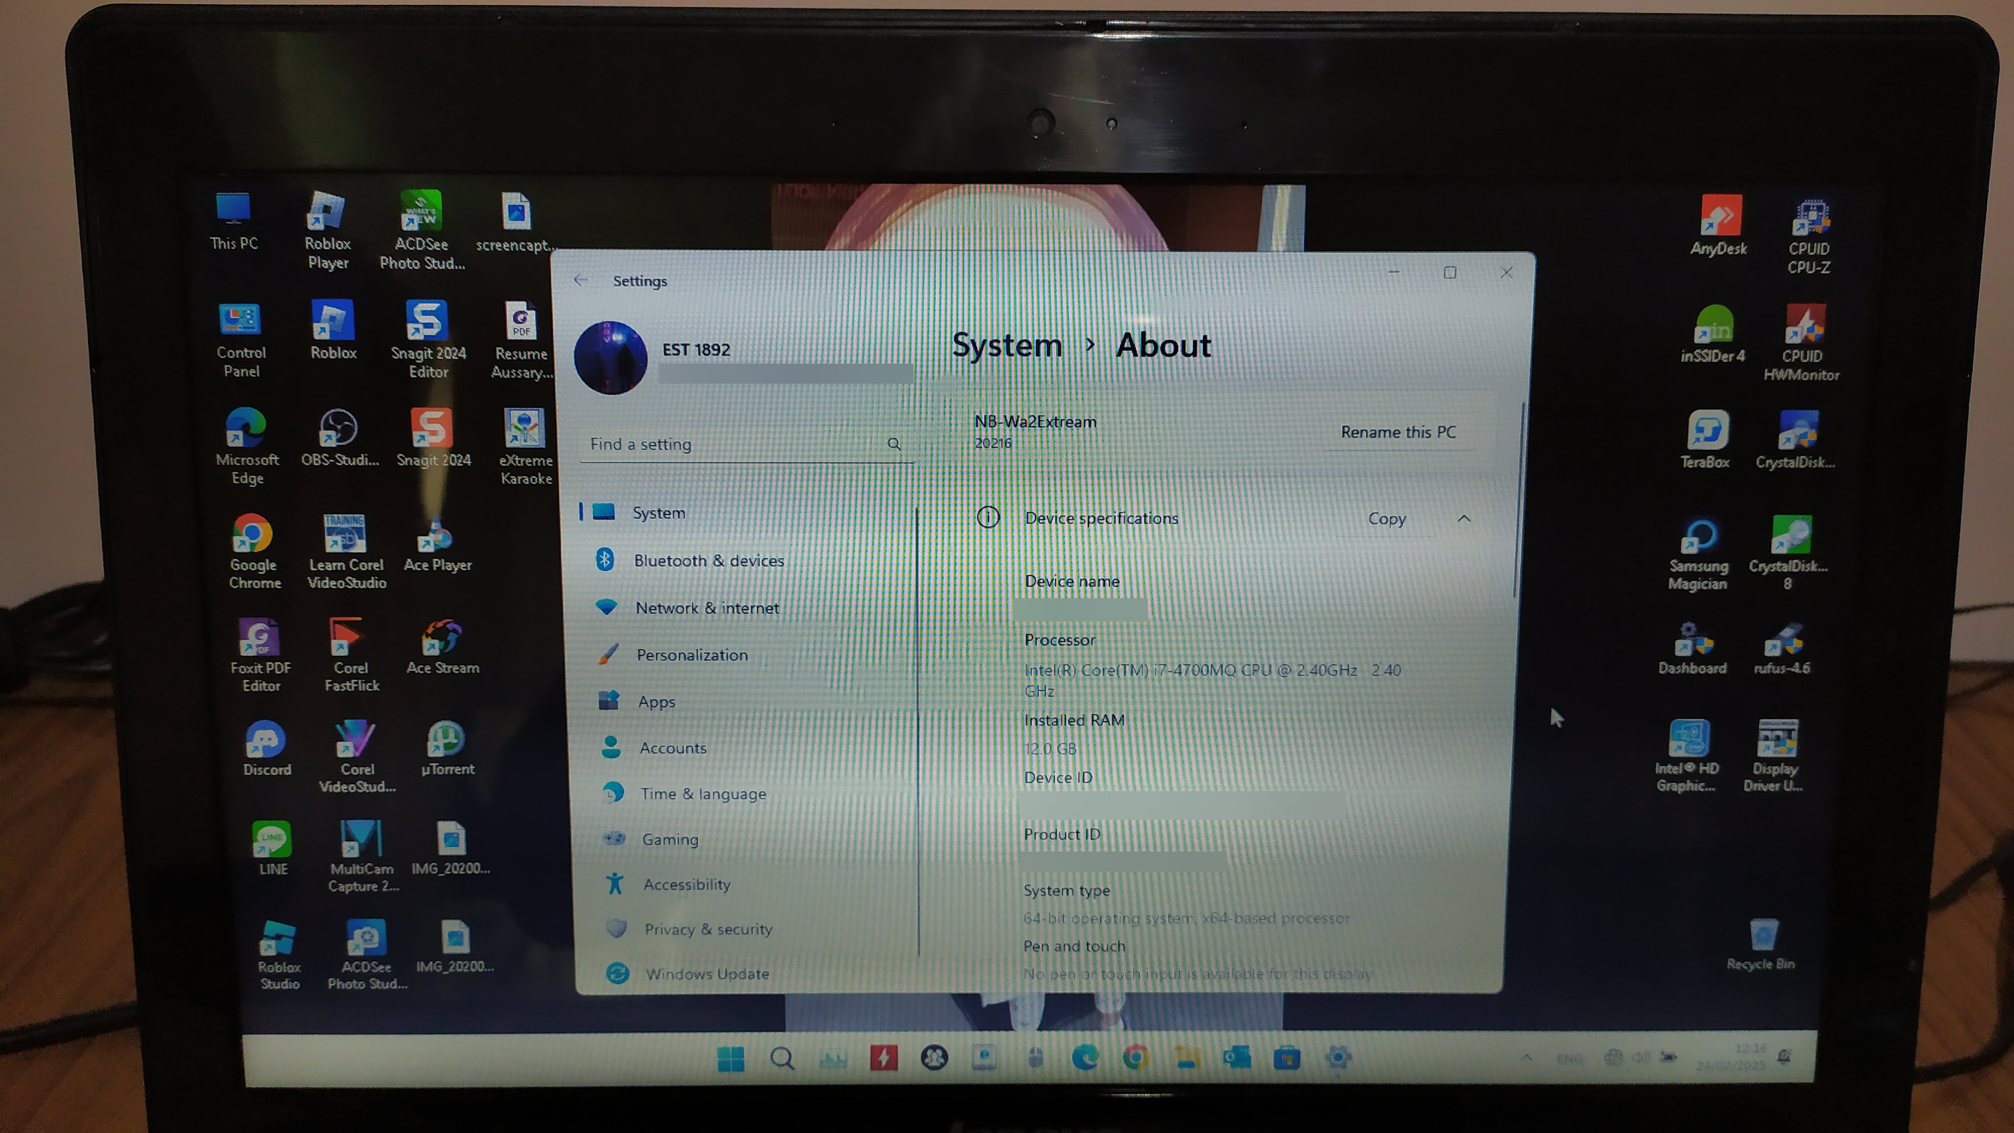This screenshot has height=1133, width=2014.
Task: Select the Samsung Magician shortcut
Action: [x=1697, y=553]
